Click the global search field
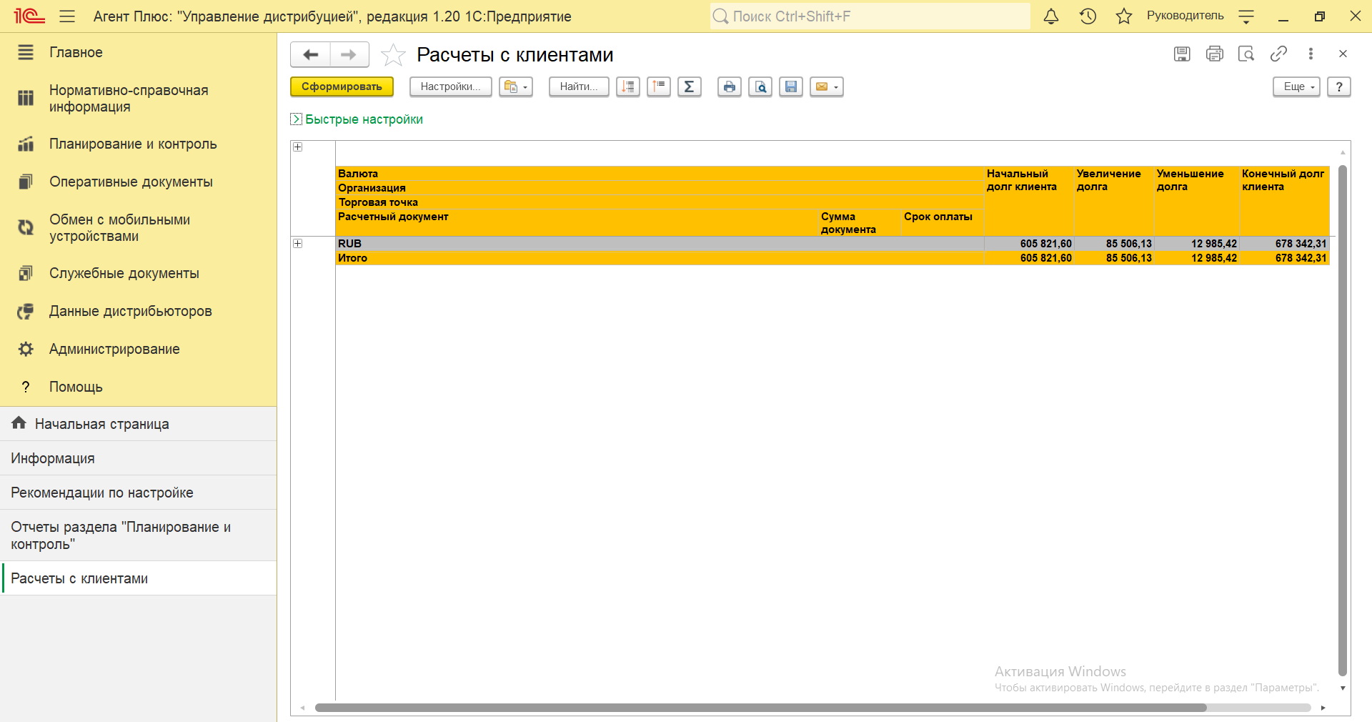The image size is (1372, 722). [870, 16]
